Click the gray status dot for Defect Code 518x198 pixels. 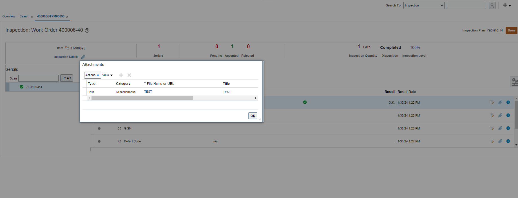click(x=99, y=142)
